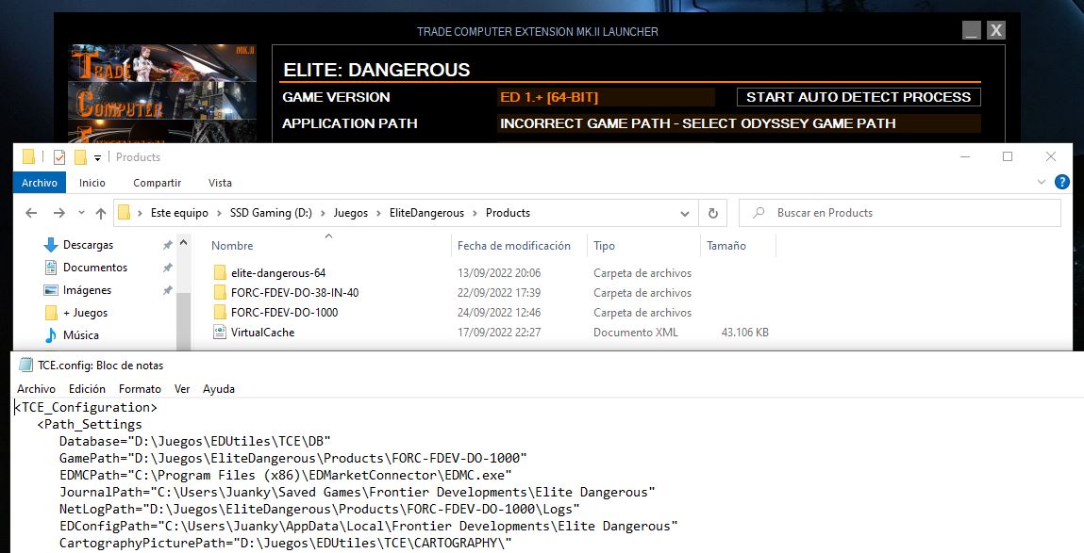Go up one folder level
The image size is (1084, 553).
pyautogui.click(x=101, y=213)
